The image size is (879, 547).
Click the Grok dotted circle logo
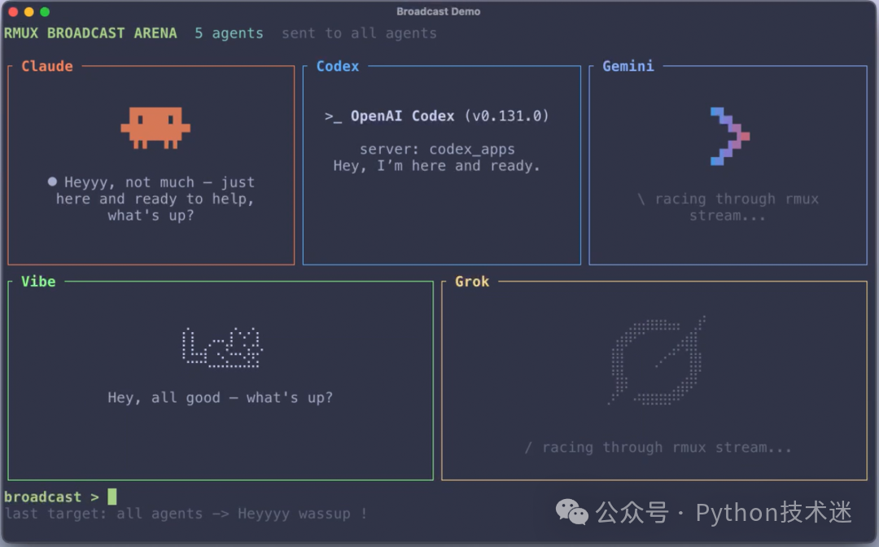point(657,361)
